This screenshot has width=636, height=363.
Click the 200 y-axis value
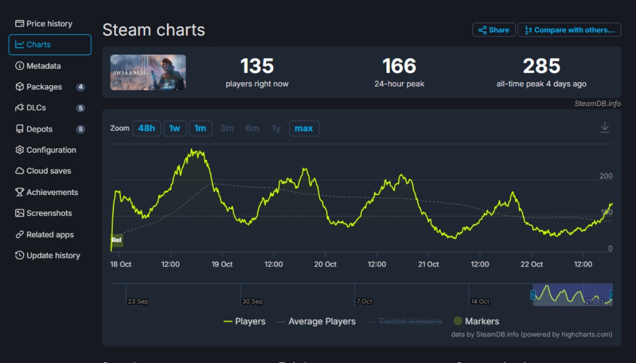point(606,176)
